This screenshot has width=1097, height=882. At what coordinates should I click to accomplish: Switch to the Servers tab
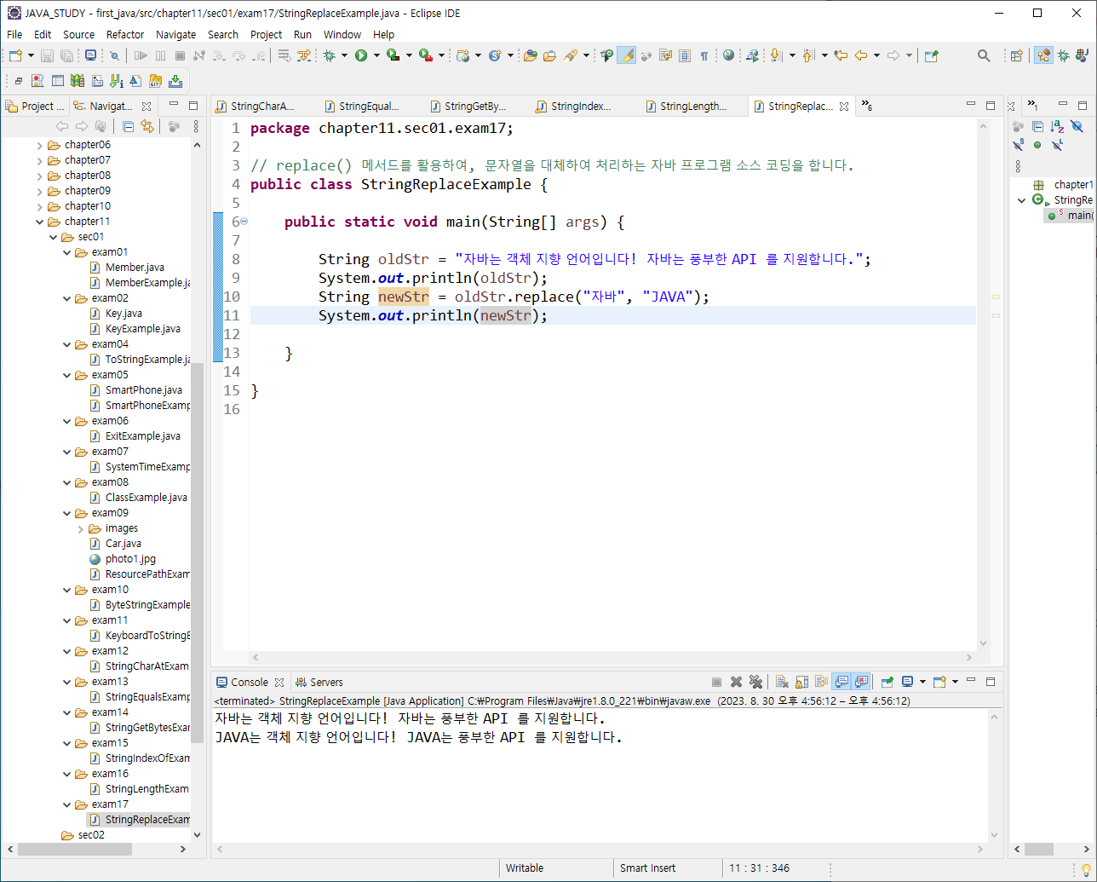pyautogui.click(x=319, y=682)
